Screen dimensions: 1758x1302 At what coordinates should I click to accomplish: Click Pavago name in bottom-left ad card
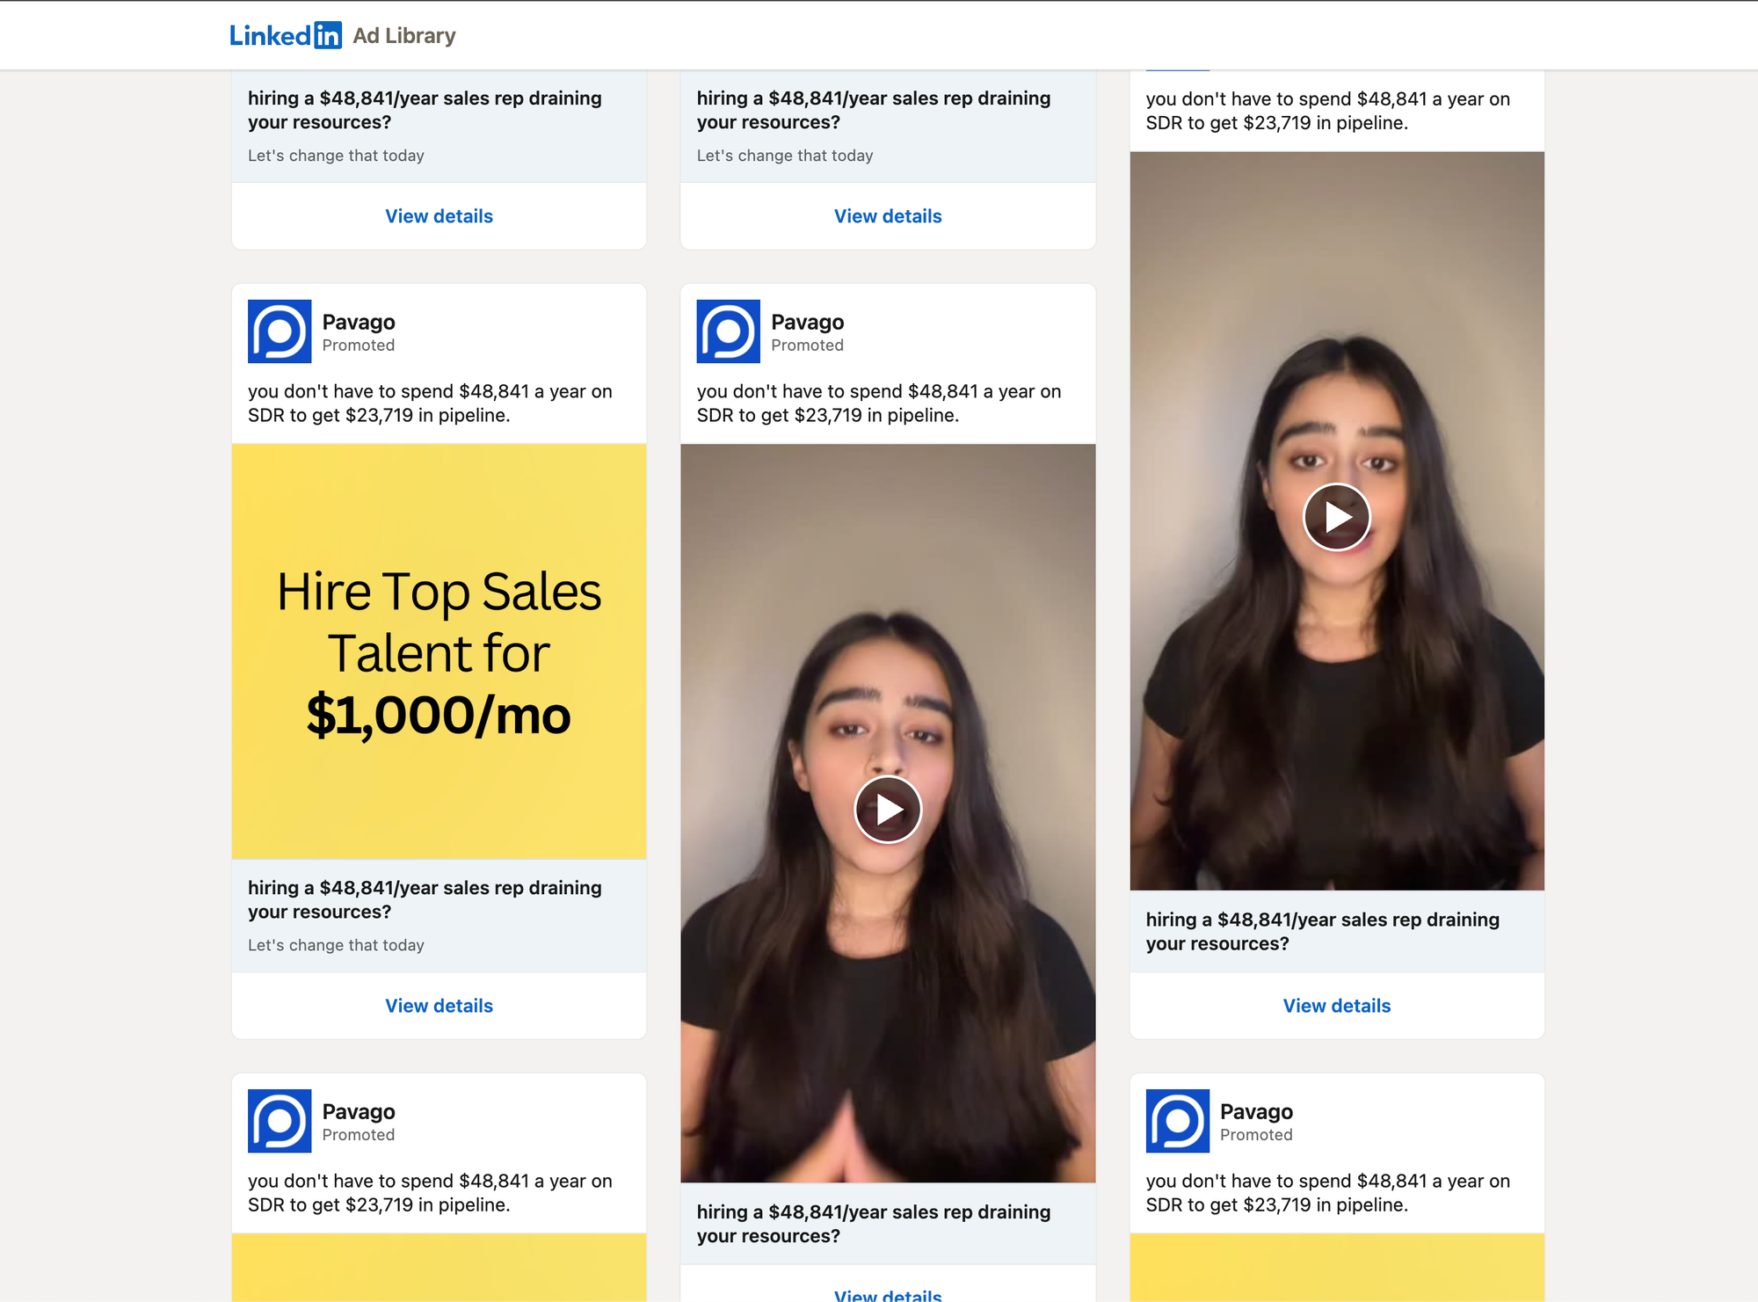(359, 1111)
